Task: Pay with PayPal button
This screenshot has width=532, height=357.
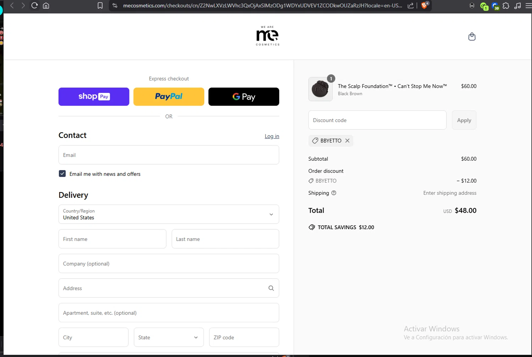Action: pyautogui.click(x=169, y=96)
